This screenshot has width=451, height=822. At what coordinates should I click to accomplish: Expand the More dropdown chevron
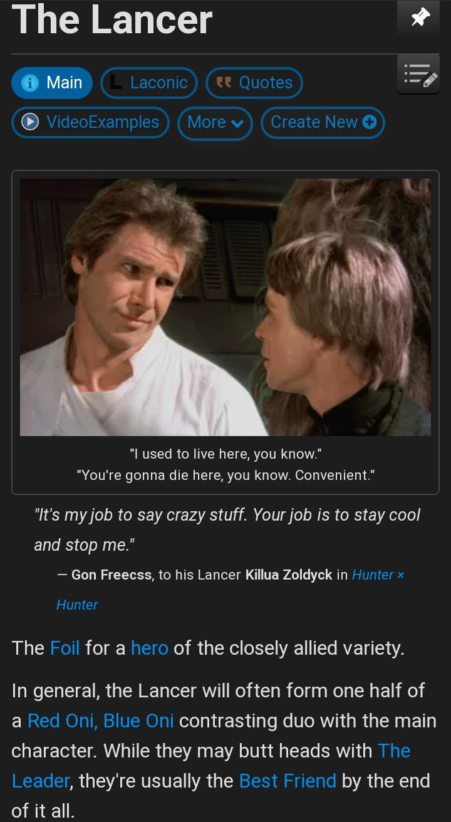(237, 123)
